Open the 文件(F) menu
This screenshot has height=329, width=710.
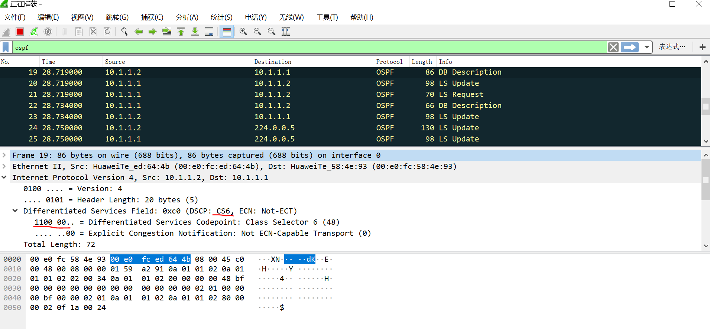tap(15, 17)
